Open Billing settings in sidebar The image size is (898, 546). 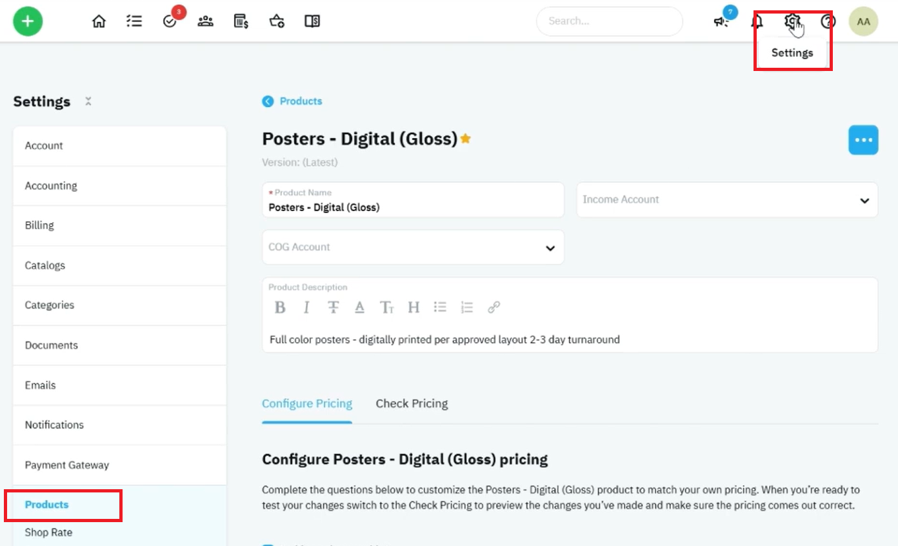pyautogui.click(x=119, y=225)
